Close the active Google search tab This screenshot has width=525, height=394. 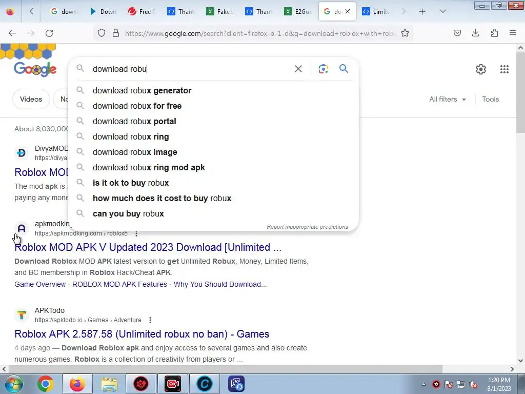[x=348, y=11]
